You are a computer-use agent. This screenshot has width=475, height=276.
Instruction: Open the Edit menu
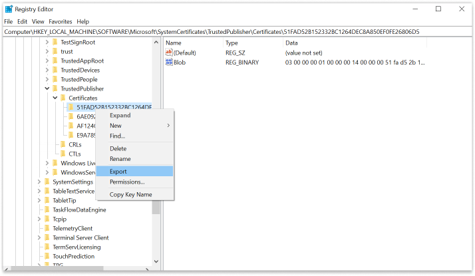point(22,21)
